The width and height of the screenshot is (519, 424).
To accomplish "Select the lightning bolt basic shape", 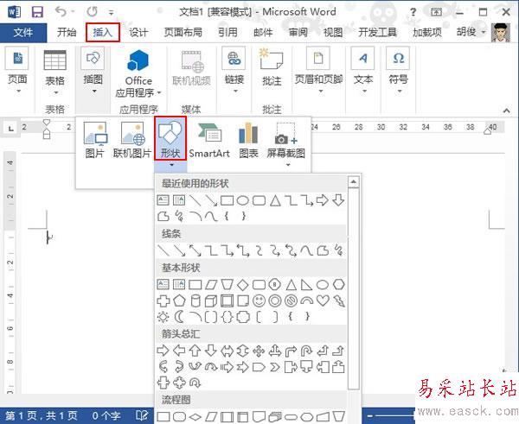I will point(339,301).
